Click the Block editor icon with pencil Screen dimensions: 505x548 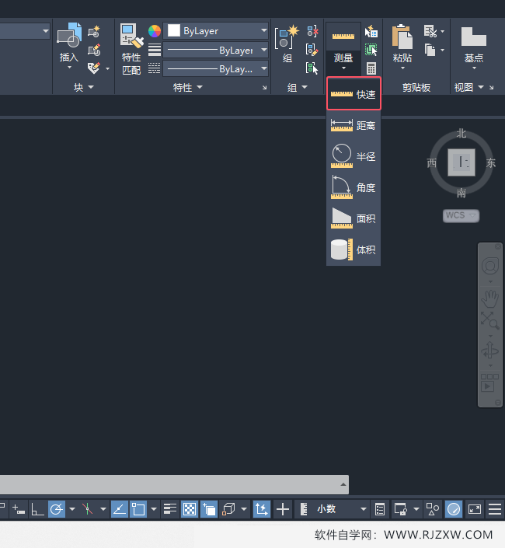tap(93, 50)
